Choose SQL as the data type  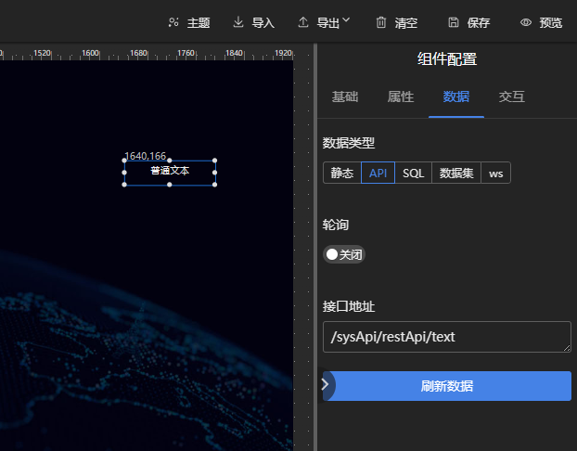click(x=413, y=174)
